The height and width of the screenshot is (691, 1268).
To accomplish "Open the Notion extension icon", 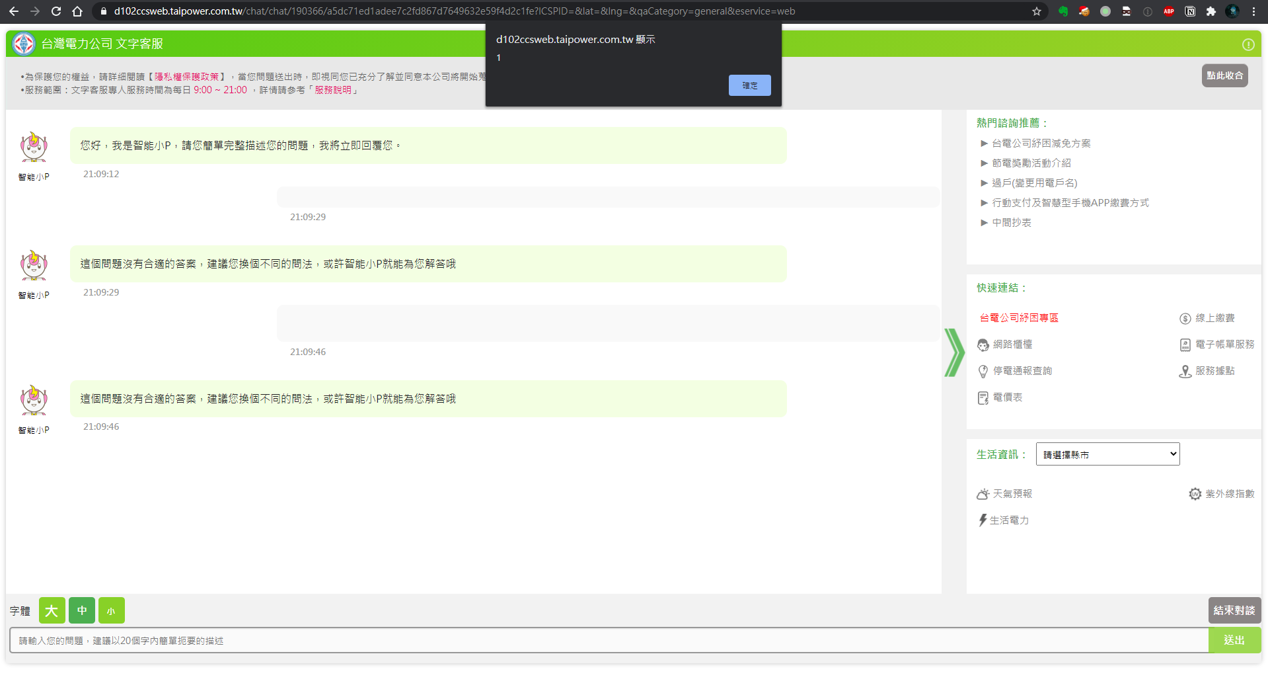I will (x=1190, y=11).
